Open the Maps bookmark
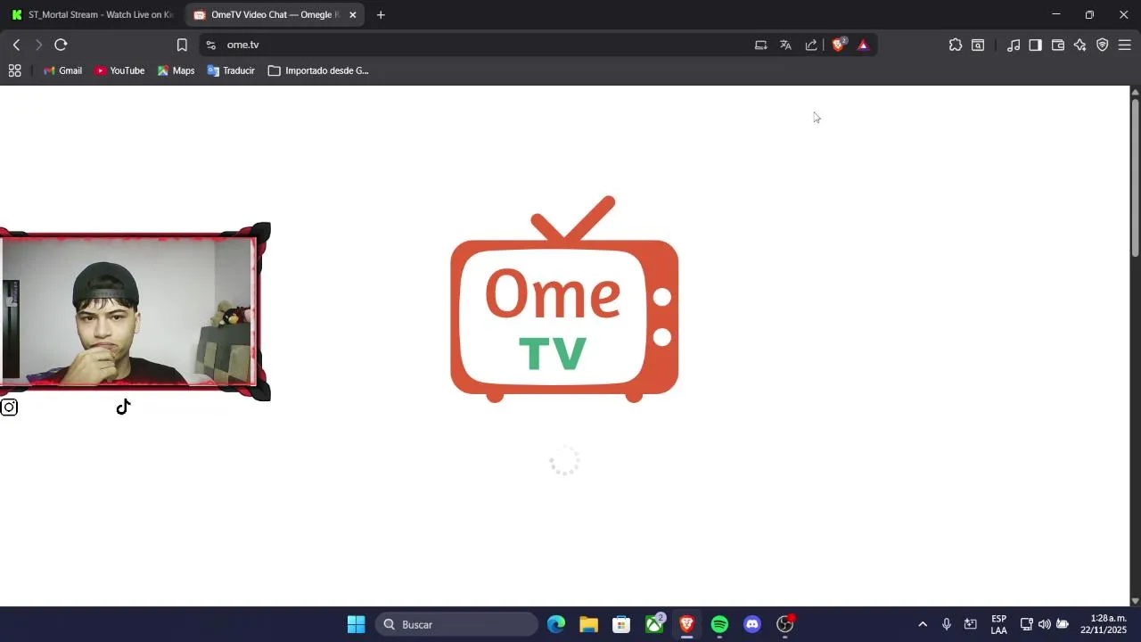This screenshot has height=642, width=1141. [176, 70]
